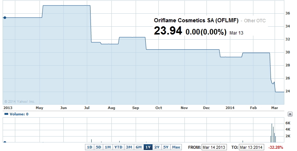Click the 6K volume axis label
Screen dimensions: 297x151
(288, 123)
